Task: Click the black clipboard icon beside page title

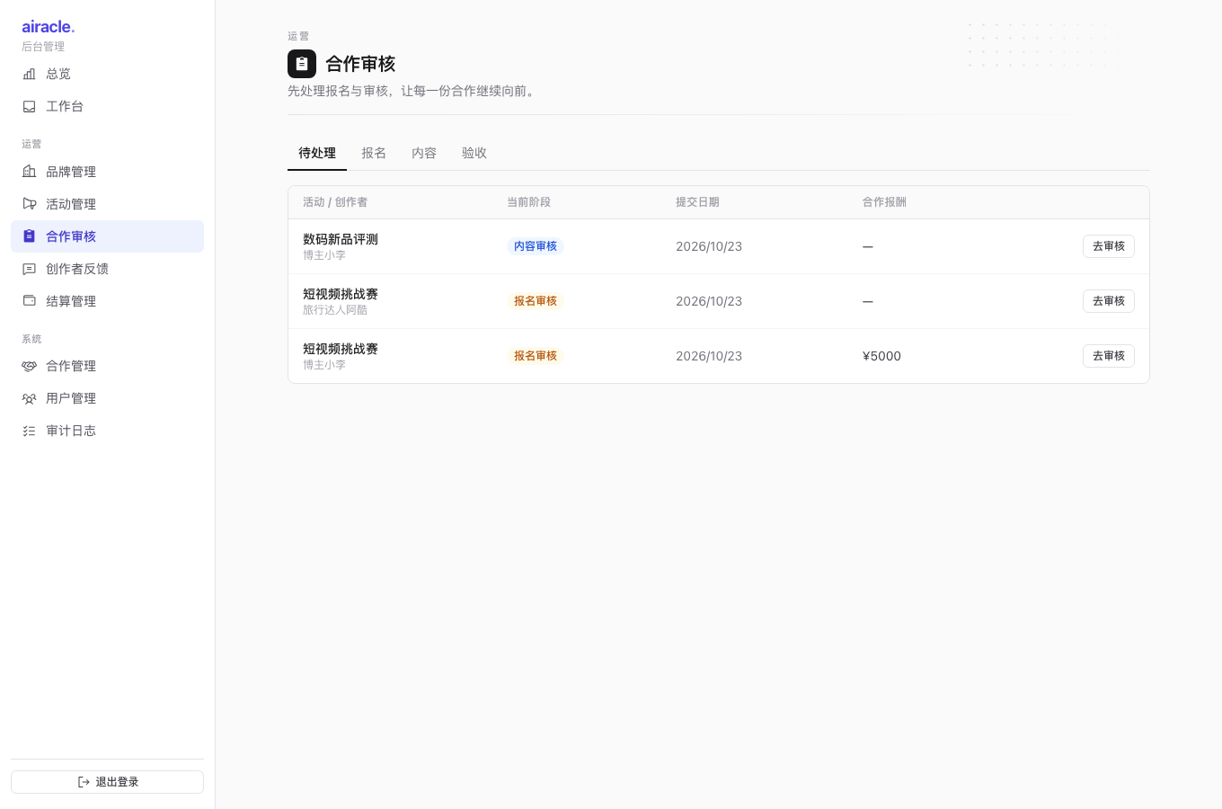Action: pyautogui.click(x=302, y=64)
